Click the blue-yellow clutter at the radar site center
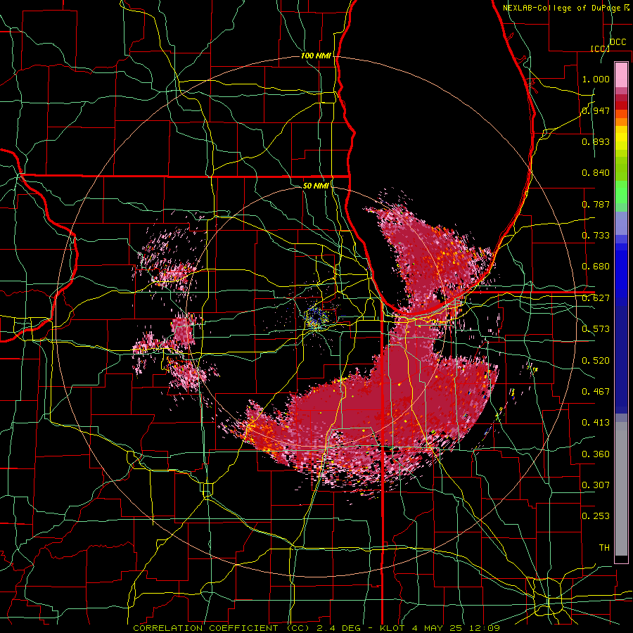The height and width of the screenshot is (633, 633). 316,318
